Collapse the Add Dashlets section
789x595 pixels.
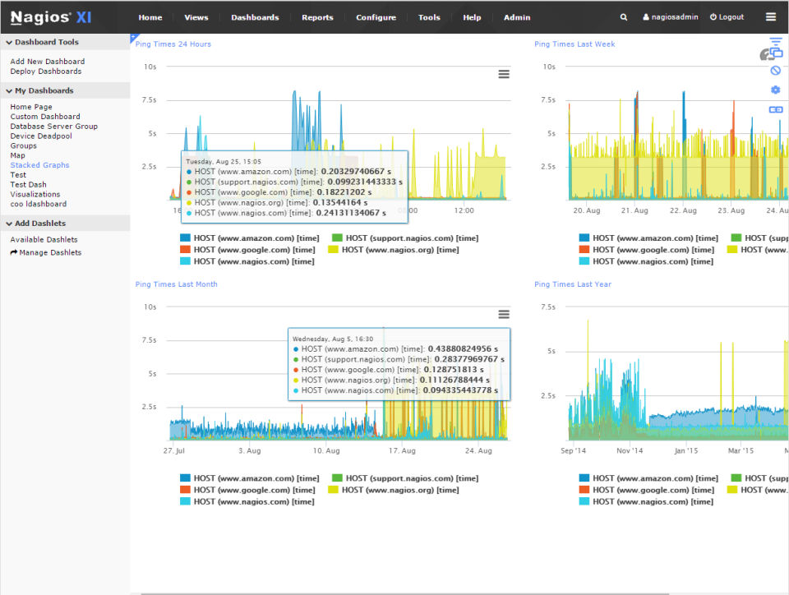pyautogui.click(x=39, y=224)
